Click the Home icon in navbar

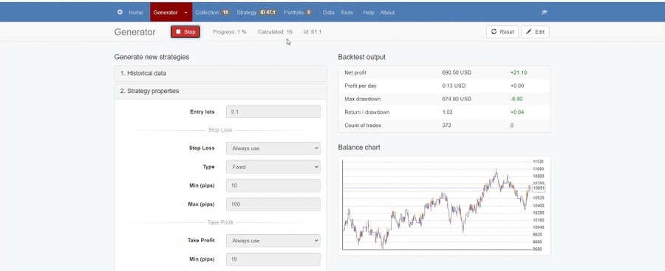click(120, 13)
